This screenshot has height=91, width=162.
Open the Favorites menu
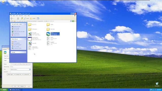21,16
